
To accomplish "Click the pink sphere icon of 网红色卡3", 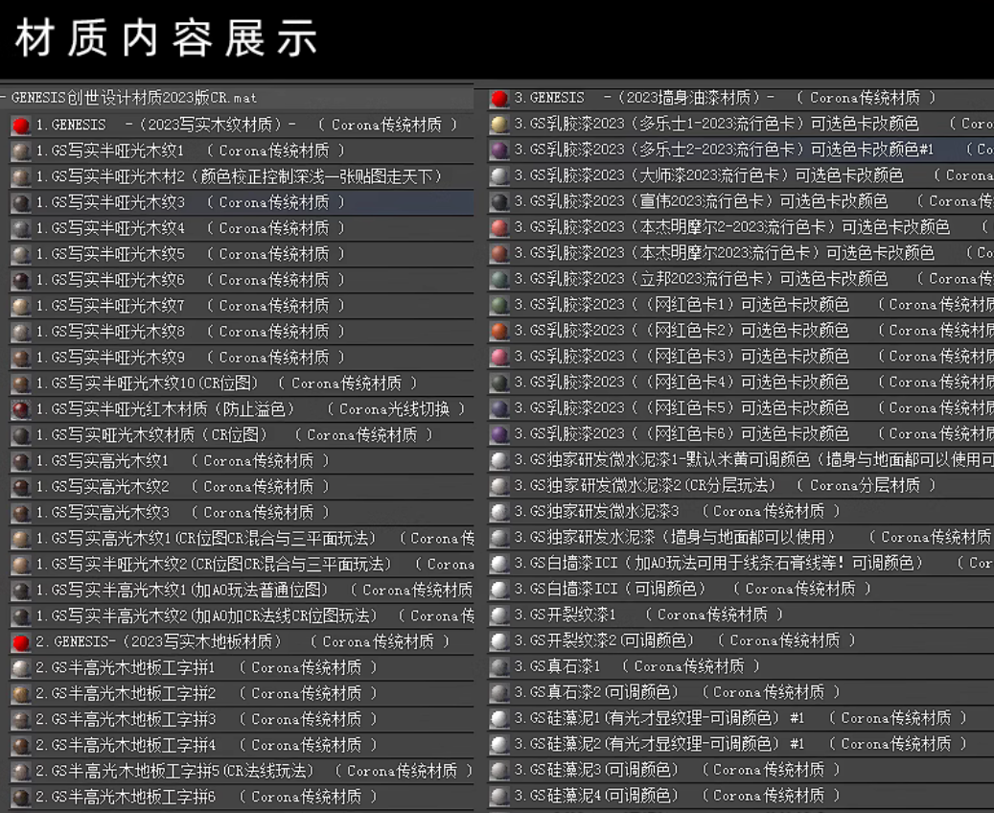I will [499, 357].
